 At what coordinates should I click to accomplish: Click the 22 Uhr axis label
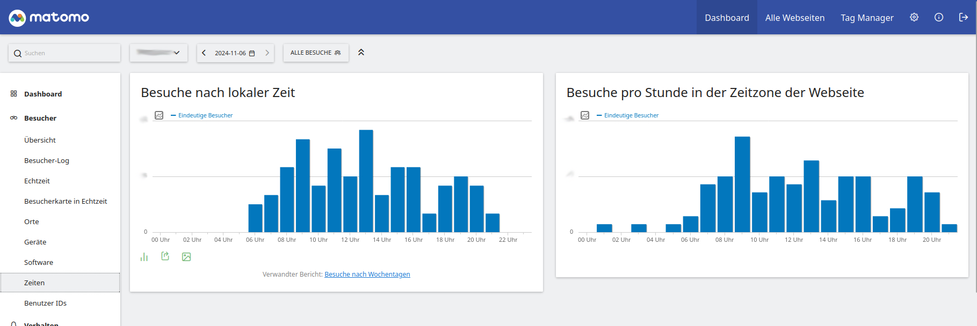(508, 240)
